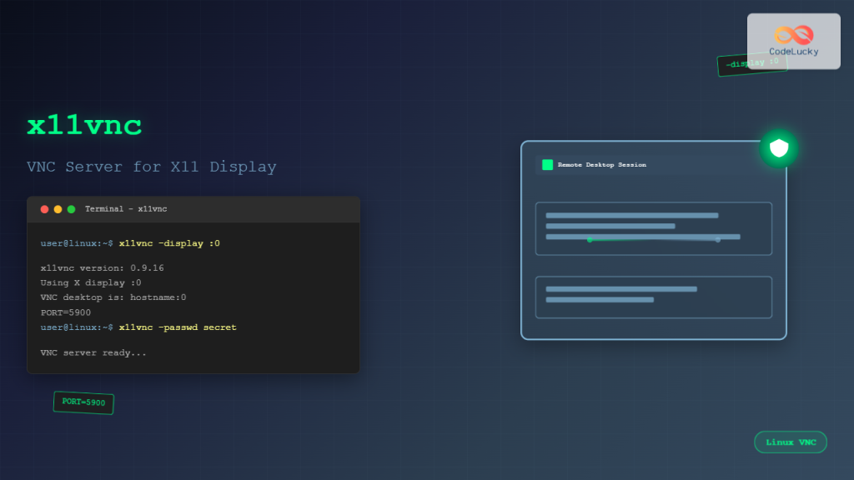Click the green square Remote Desktop Session icon
Viewport: 854px width, 480px height.
pyautogui.click(x=547, y=165)
